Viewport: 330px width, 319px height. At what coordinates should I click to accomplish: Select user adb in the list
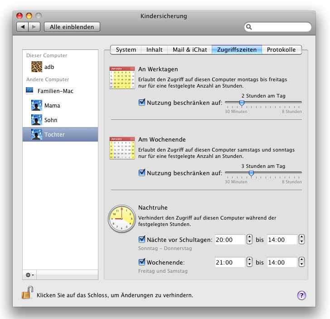coord(60,67)
